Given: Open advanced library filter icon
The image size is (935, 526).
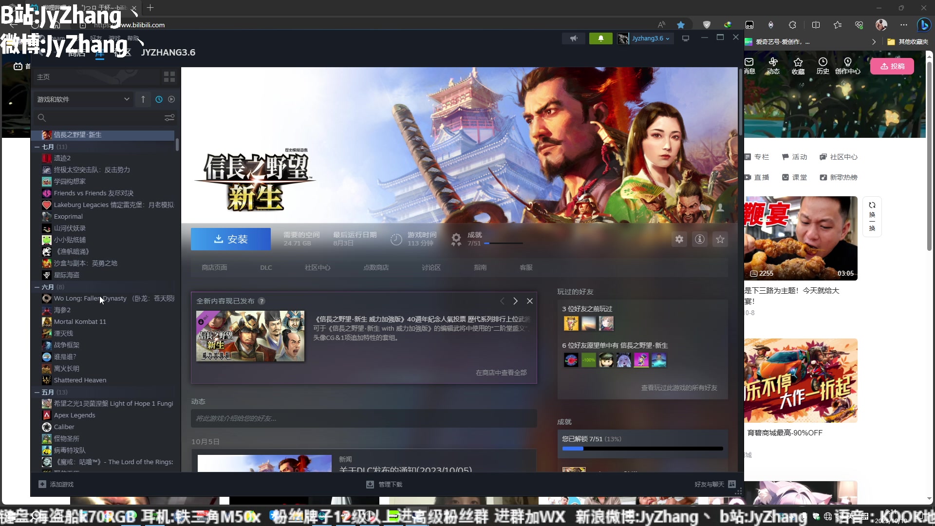Looking at the screenshot, I should tap(169, 118).
